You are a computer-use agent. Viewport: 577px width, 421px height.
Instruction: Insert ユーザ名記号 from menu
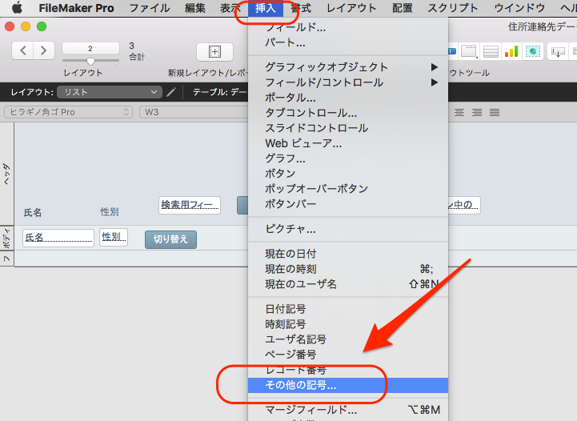348,339
